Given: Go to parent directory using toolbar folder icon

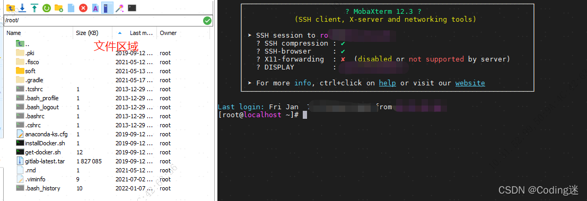Looking at the screenshot, I should [11, 7].
